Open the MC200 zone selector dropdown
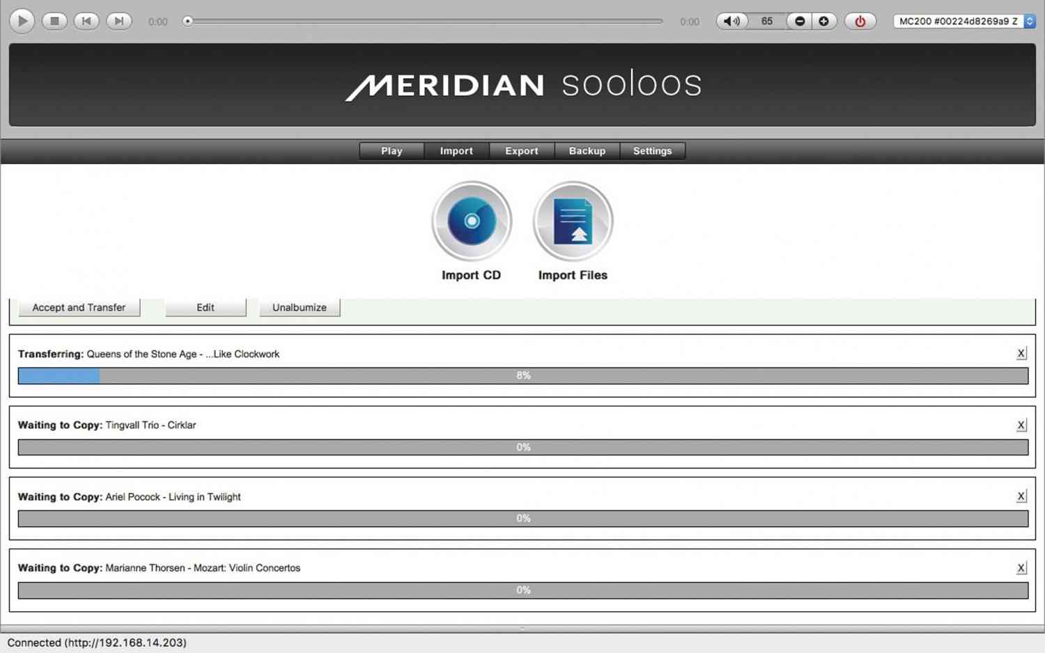Image resolution: width=1045 pixels, height=653 pixels. [x=964, y=21]
